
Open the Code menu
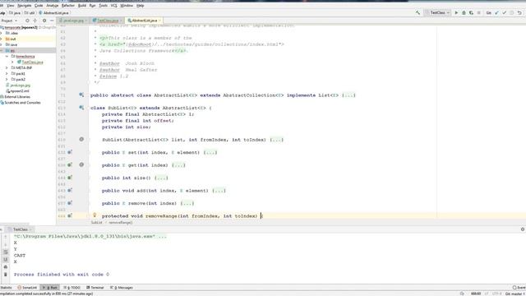(39, 6)
